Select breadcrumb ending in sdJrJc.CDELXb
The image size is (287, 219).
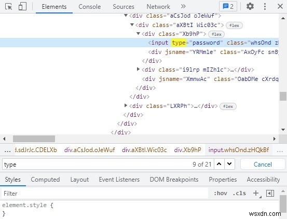tap(36, 150)
